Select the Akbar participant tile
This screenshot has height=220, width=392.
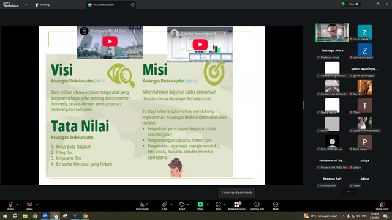pos(365,179)
